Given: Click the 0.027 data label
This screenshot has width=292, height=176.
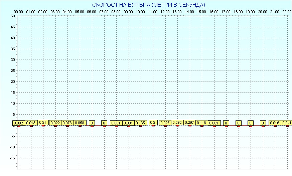Looking at the screenshot, I should click(165, 123).
